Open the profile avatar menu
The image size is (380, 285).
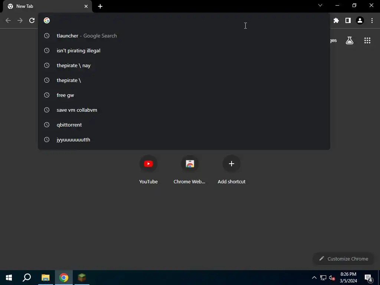pyautogui.click(x=360, y=20)
